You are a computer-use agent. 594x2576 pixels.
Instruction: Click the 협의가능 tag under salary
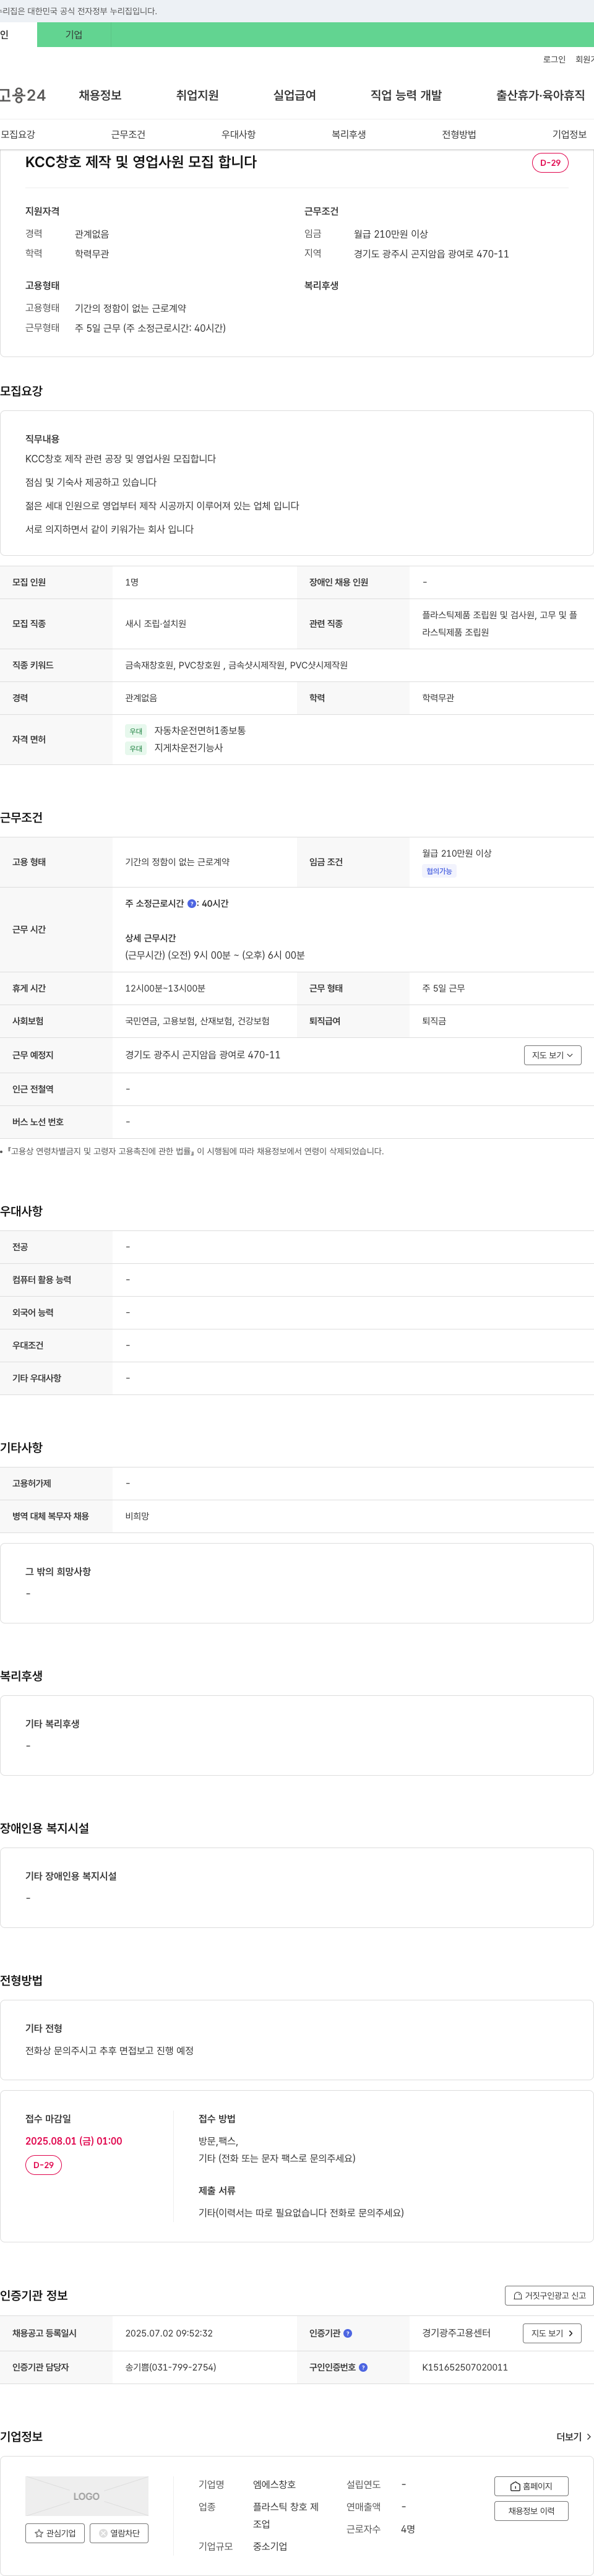pyautogui.click(x=439, y=872)
